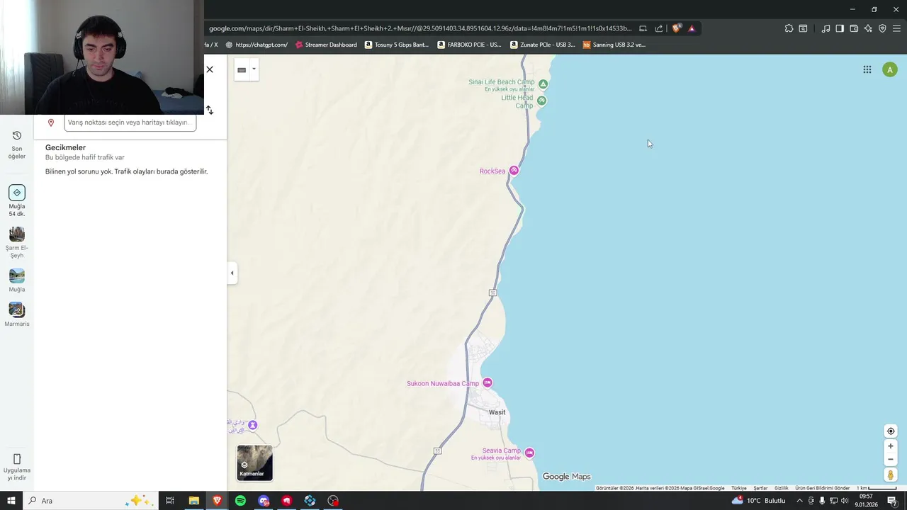The image size is (907, 510).
Task: Click the cast/install icon in address bar
Action: tap(643, 28)
